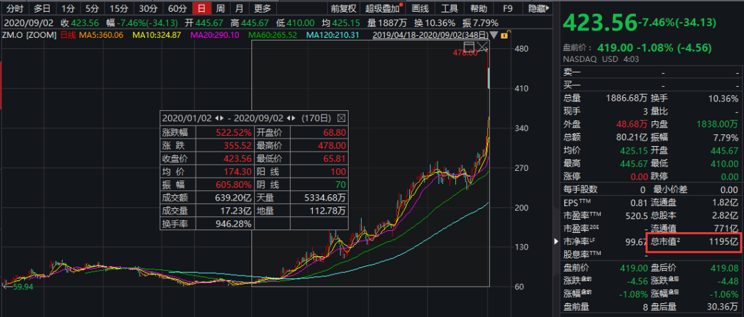Step the 2020/01/02 start date arrows
This screenshot has width=744, height=317.
pyautogui.click(x=220, y=117)
